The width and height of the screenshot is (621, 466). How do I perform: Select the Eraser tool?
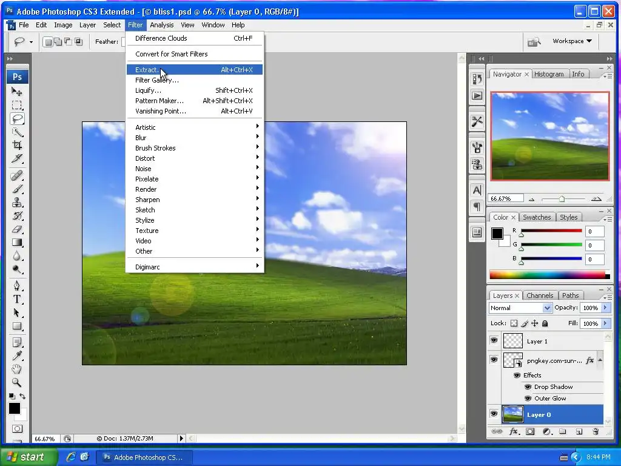coord(16,229)
